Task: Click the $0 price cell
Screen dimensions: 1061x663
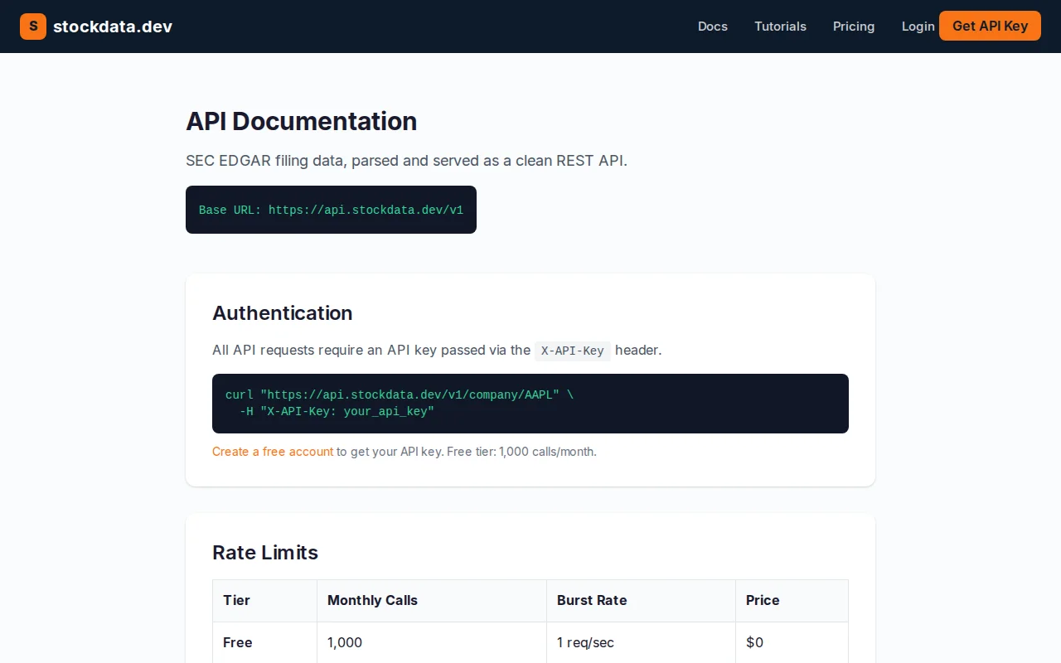Action: point(792,642)
